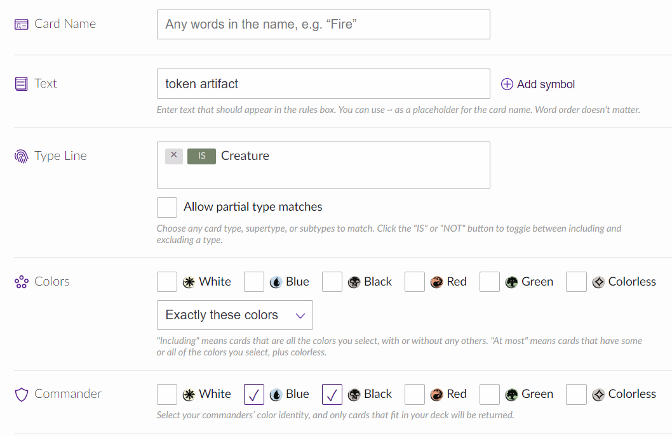
Task: Check the Colorless checkbox in Colors
Action: (x=576, y=282)
